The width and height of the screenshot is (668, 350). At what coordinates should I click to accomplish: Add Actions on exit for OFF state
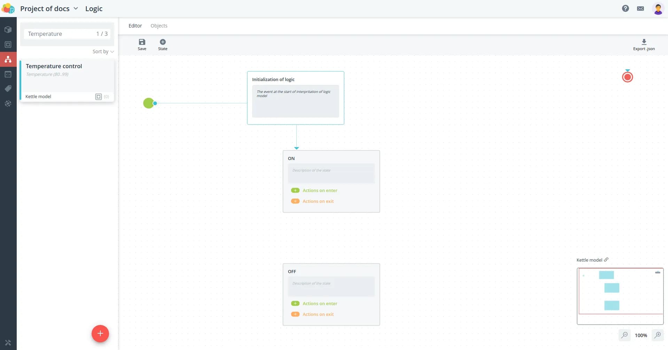pyautogui.click(x=295, y=315)
